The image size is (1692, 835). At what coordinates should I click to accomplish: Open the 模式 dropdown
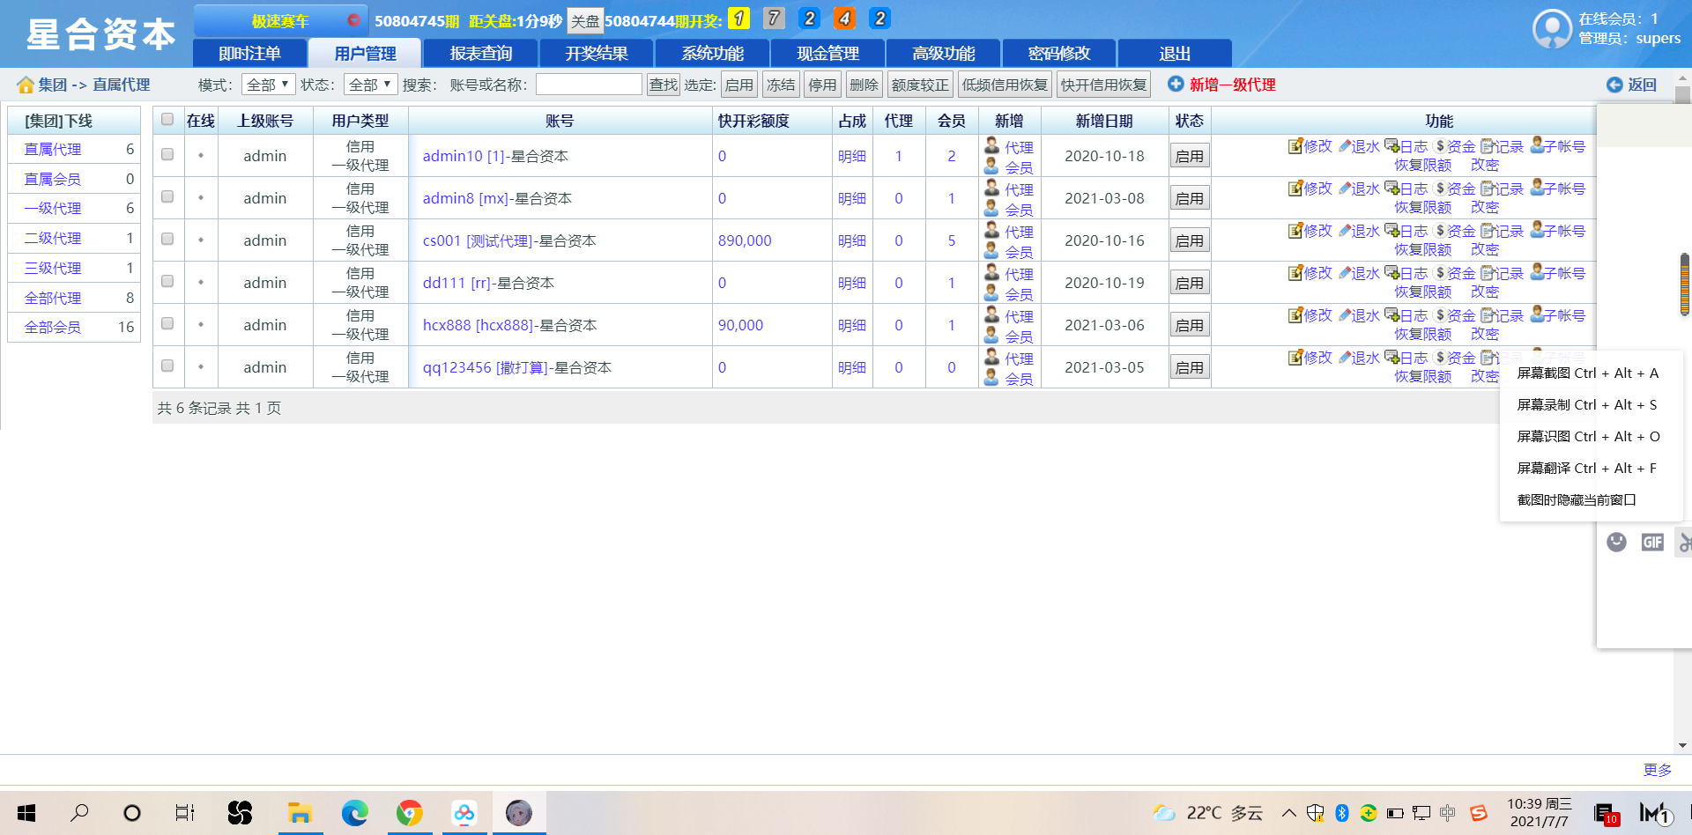tap(268, 85)
